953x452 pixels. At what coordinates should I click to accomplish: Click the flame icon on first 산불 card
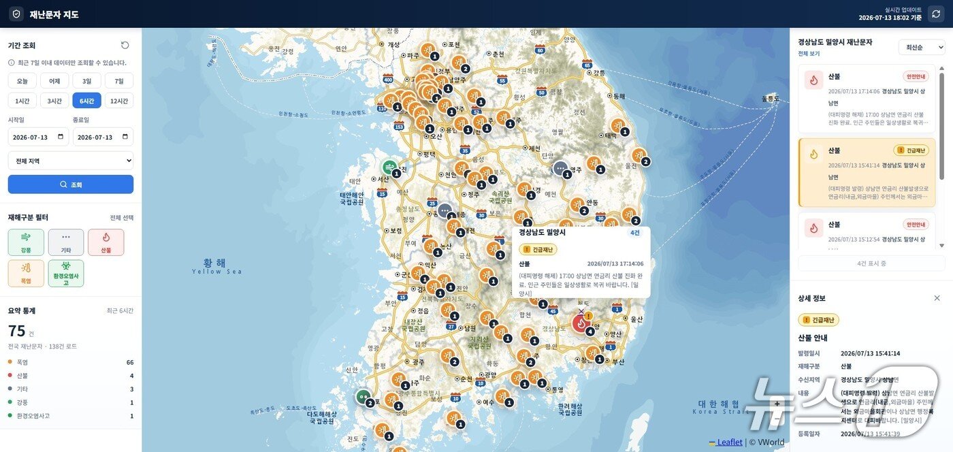[x=813, y=80]
